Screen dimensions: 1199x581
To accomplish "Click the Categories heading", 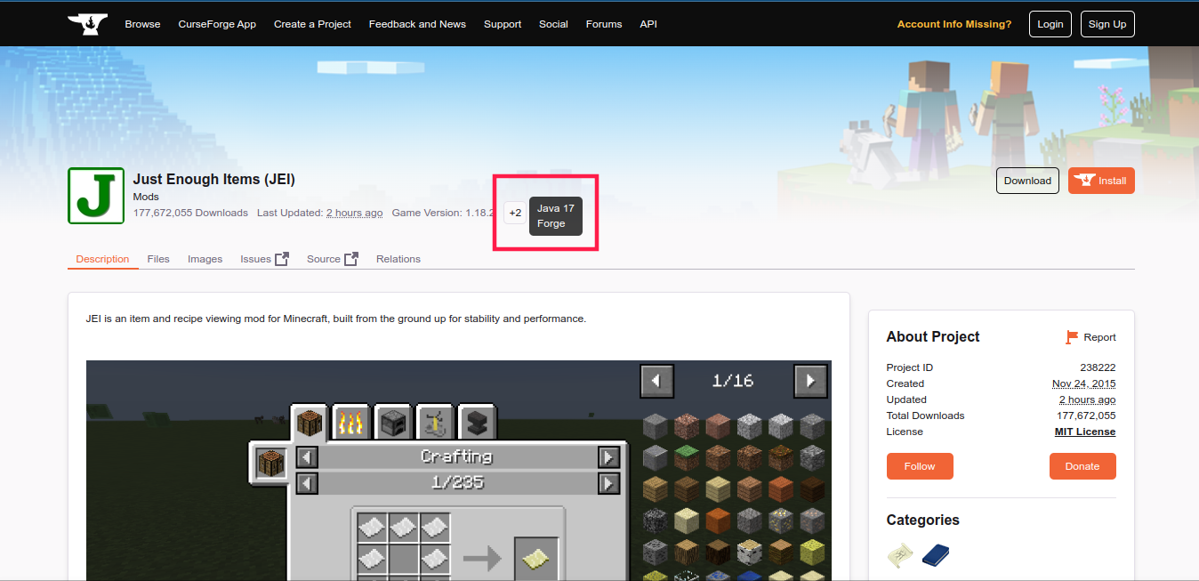I will (923, 520).
